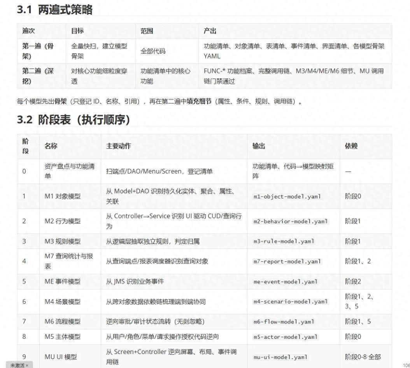Click the code 'm7-report-model.yaml'
Viewport: 410px width, 368px height.
(x=287, y=261)
